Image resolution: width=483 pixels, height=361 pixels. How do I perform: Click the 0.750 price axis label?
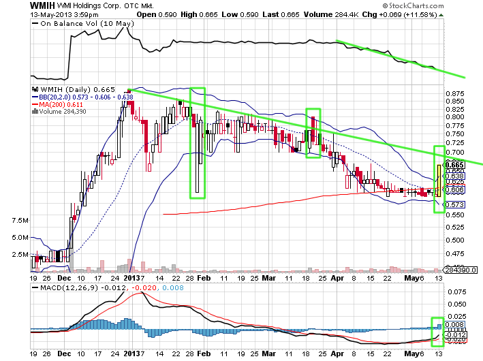point(455,134)
